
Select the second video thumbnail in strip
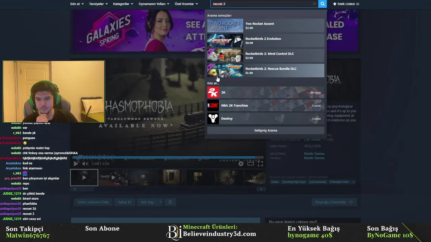click(x=113, y=177)
